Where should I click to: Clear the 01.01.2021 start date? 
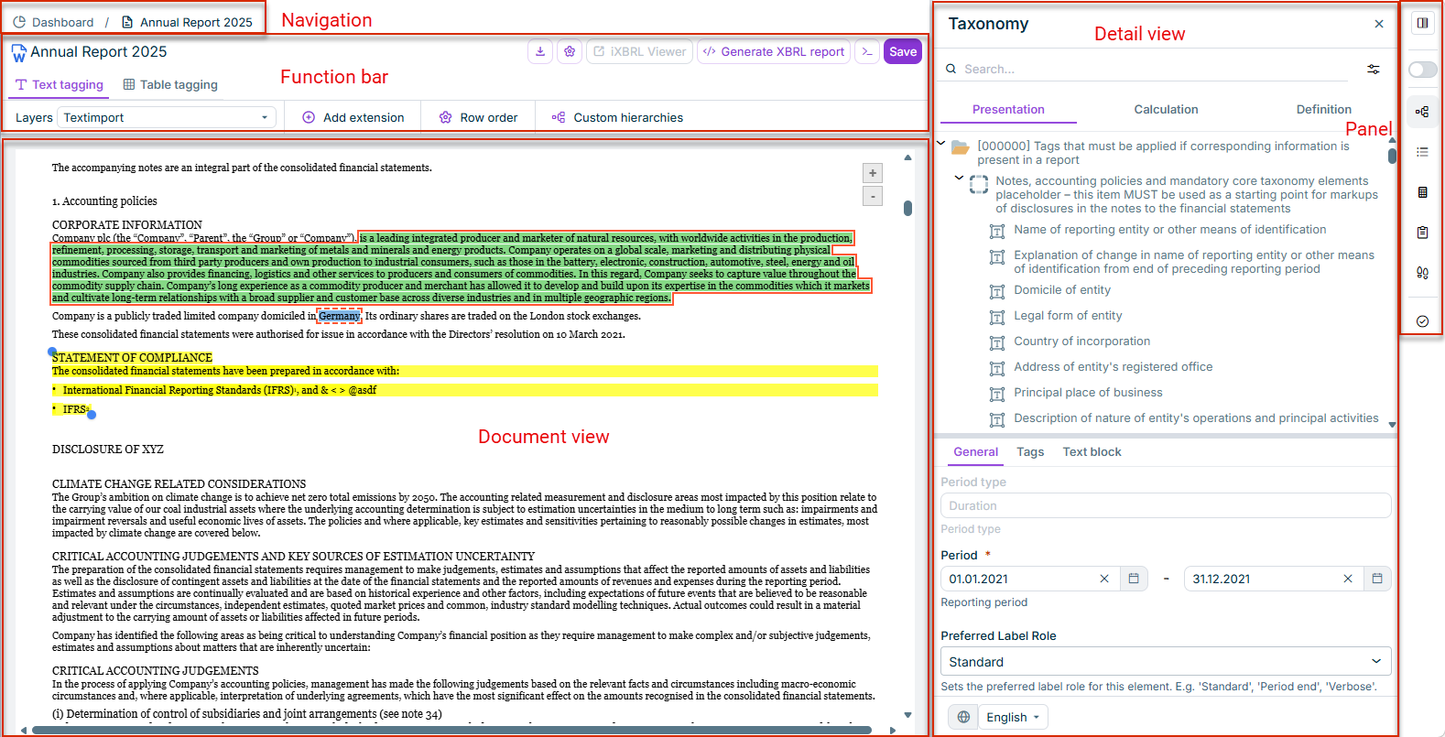click(1104, 579)
